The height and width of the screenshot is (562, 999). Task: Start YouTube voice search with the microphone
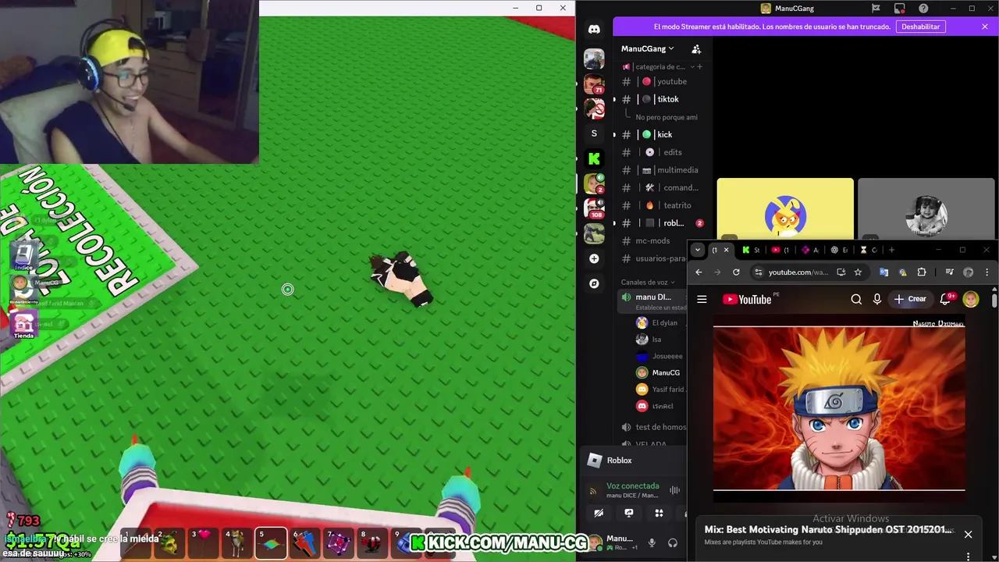(876, 299)
